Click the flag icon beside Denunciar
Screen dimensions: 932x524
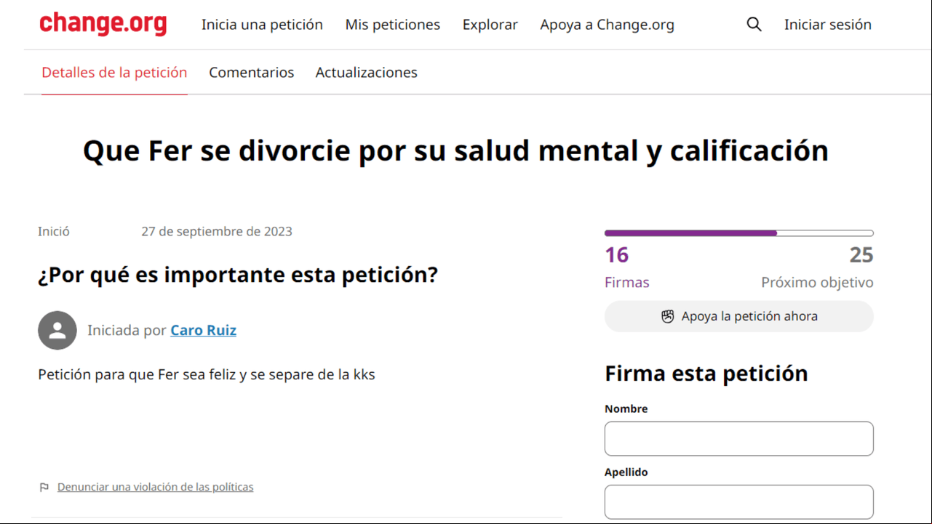[44, 487]
